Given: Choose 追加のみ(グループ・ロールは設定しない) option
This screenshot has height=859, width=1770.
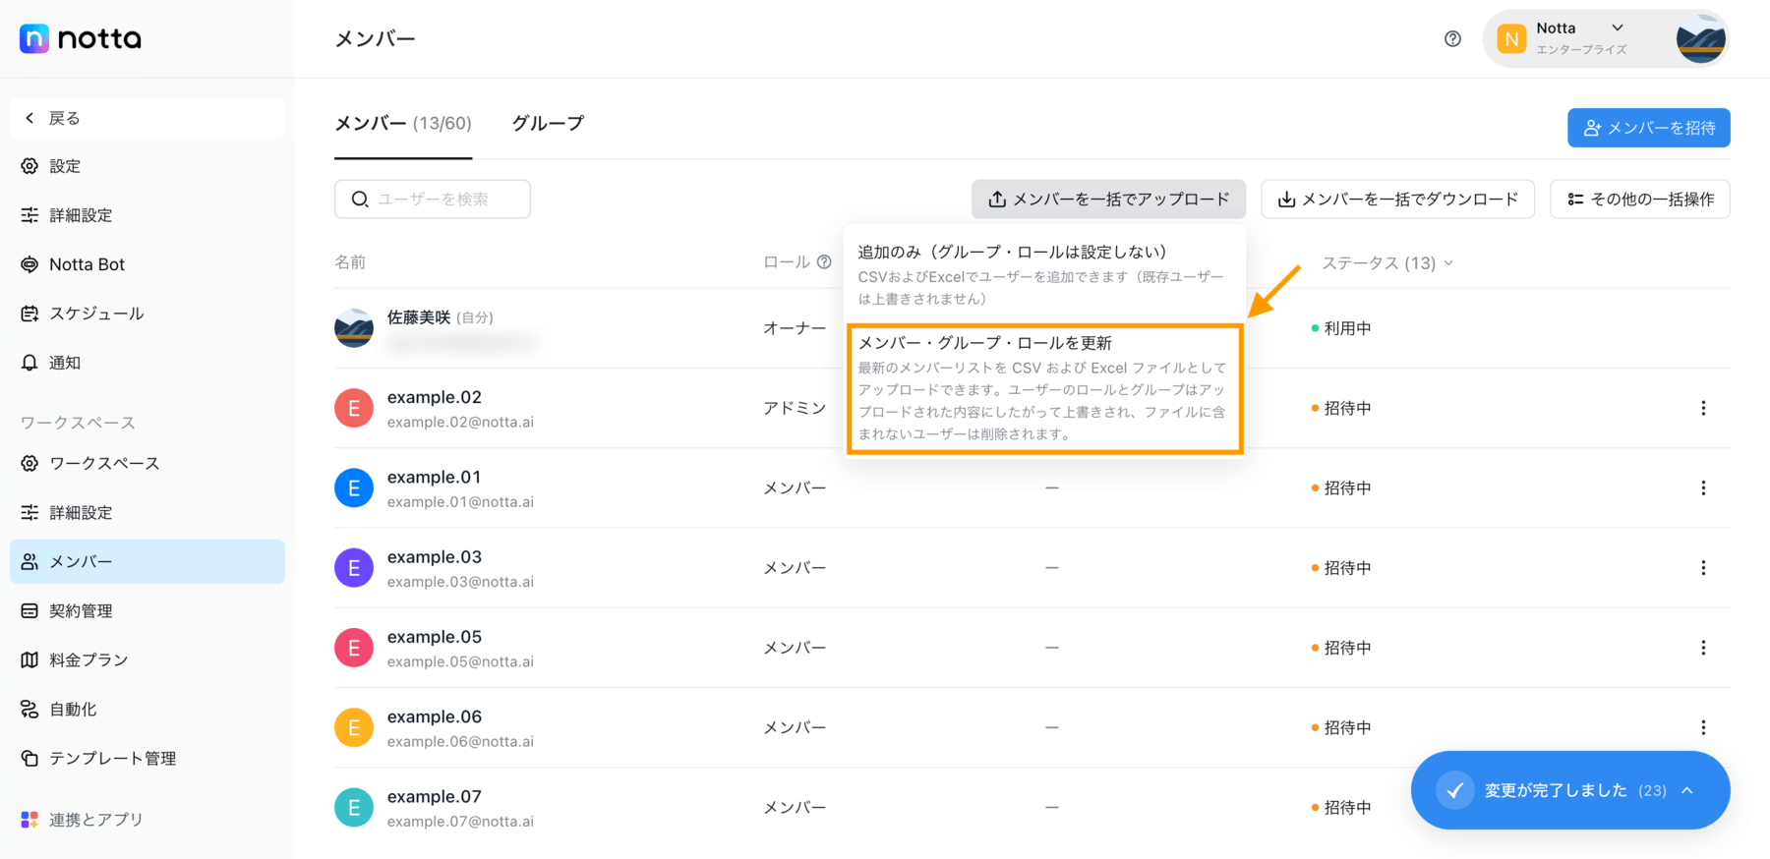Looking at the screenshot, I should coord(1044,274).
